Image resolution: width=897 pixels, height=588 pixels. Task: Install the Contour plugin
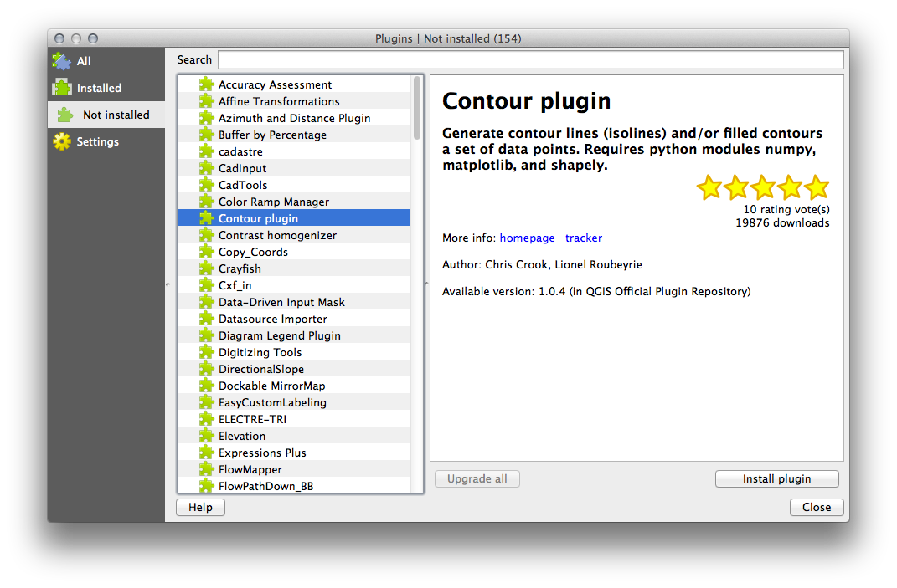click(776, 478)
